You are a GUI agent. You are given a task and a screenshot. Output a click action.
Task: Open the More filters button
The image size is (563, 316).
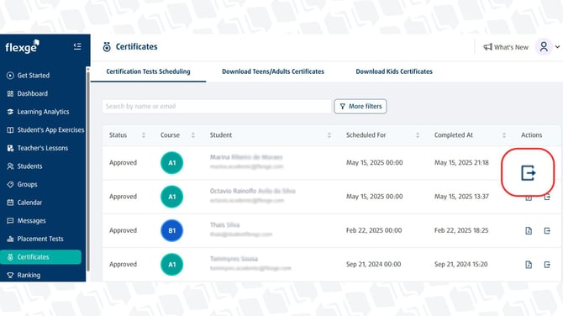click(x=360, y=106)
